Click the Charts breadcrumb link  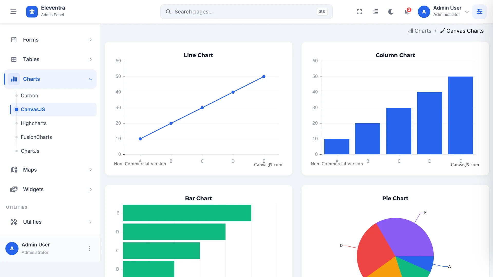point(420,31)
